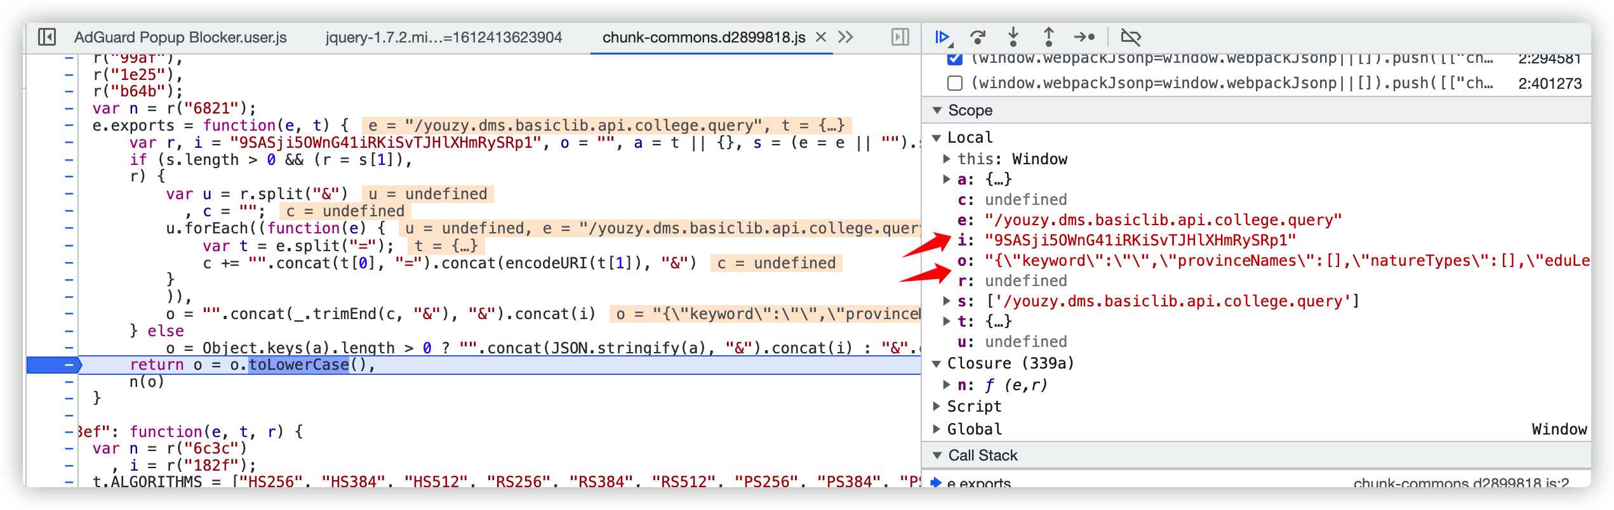The width and height of the screenshot is (1614, 510).
Task: Toggle breakpoint on var n = r("6821") line
Action: point(69,108)
